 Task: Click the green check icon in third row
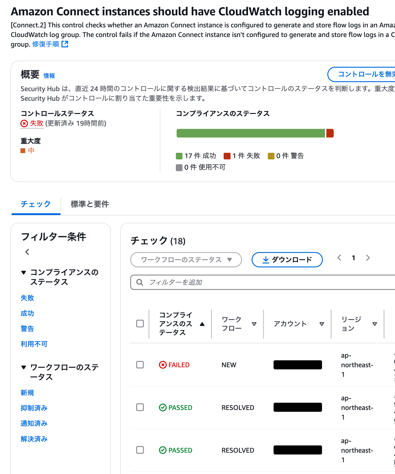tap(163, 450)
